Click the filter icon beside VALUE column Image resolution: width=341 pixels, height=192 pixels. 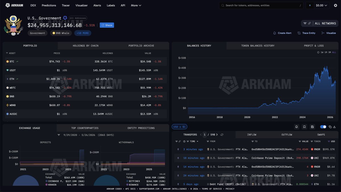300,141
